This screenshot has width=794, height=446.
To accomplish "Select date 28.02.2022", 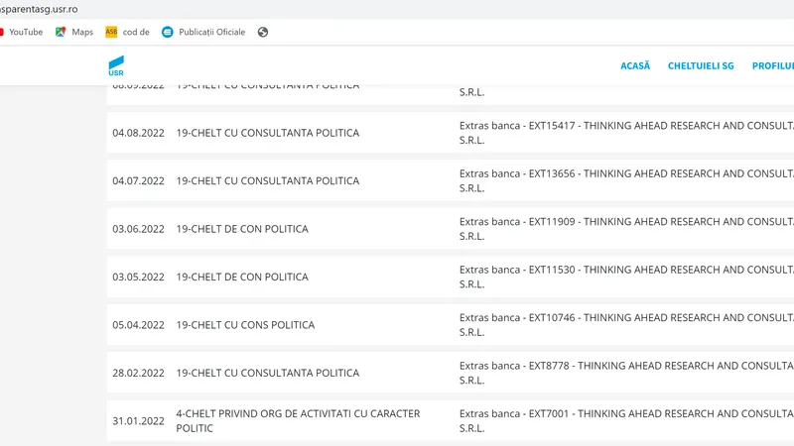I will click(138, 374).
